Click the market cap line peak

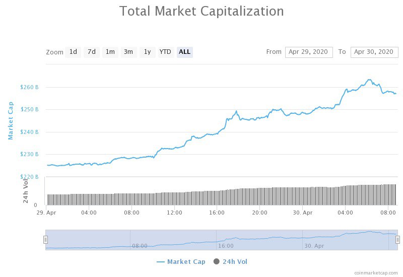point(369,80)
